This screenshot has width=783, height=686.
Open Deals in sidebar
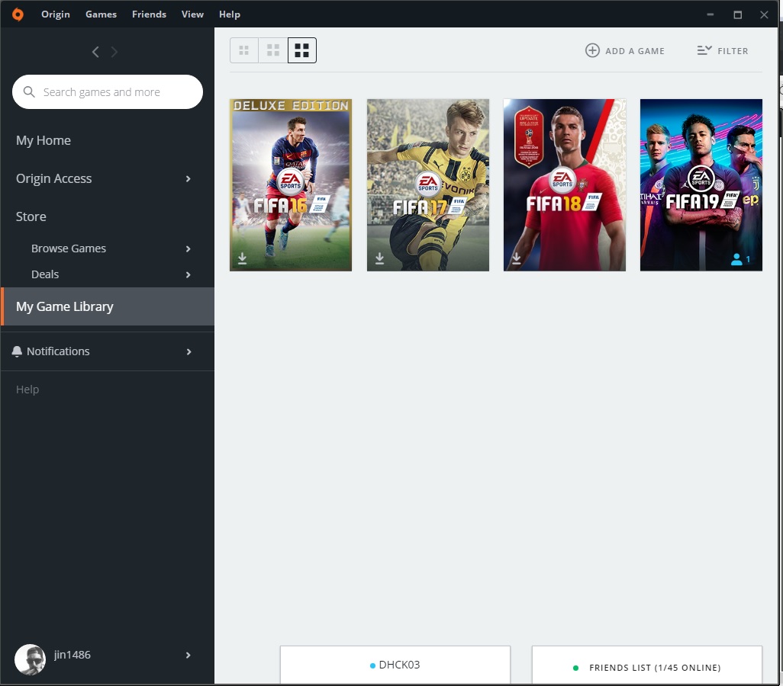(45, 274)
